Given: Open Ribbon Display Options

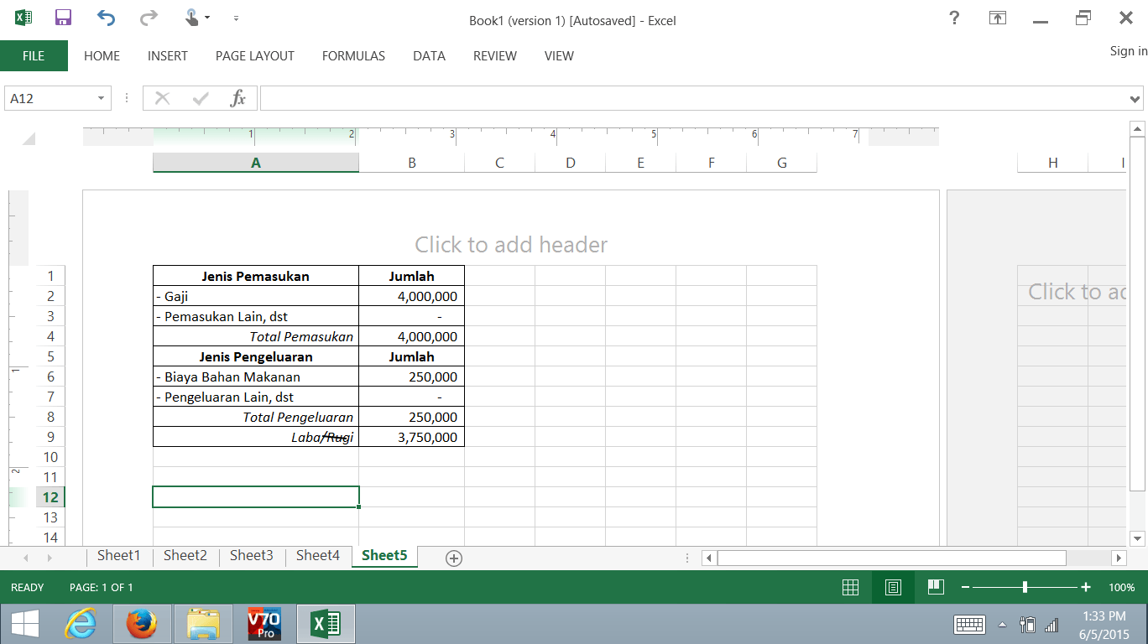Looking at the screenshot, I should click(998, 18).
